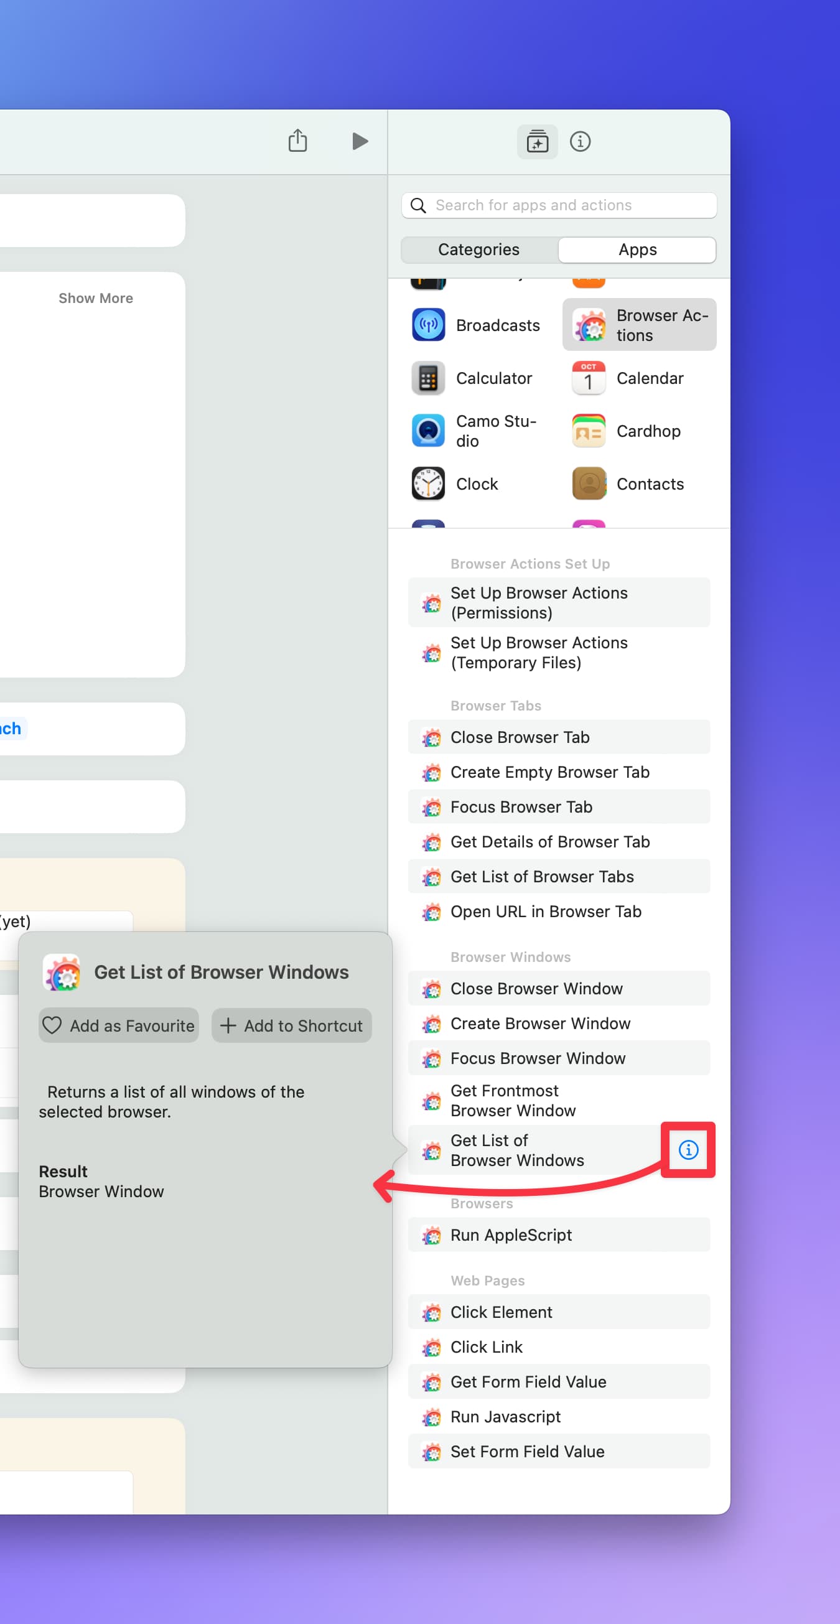Switch to the Apps tab
The height and width of the screenshot is (1624, 840).
coord(637,250)
